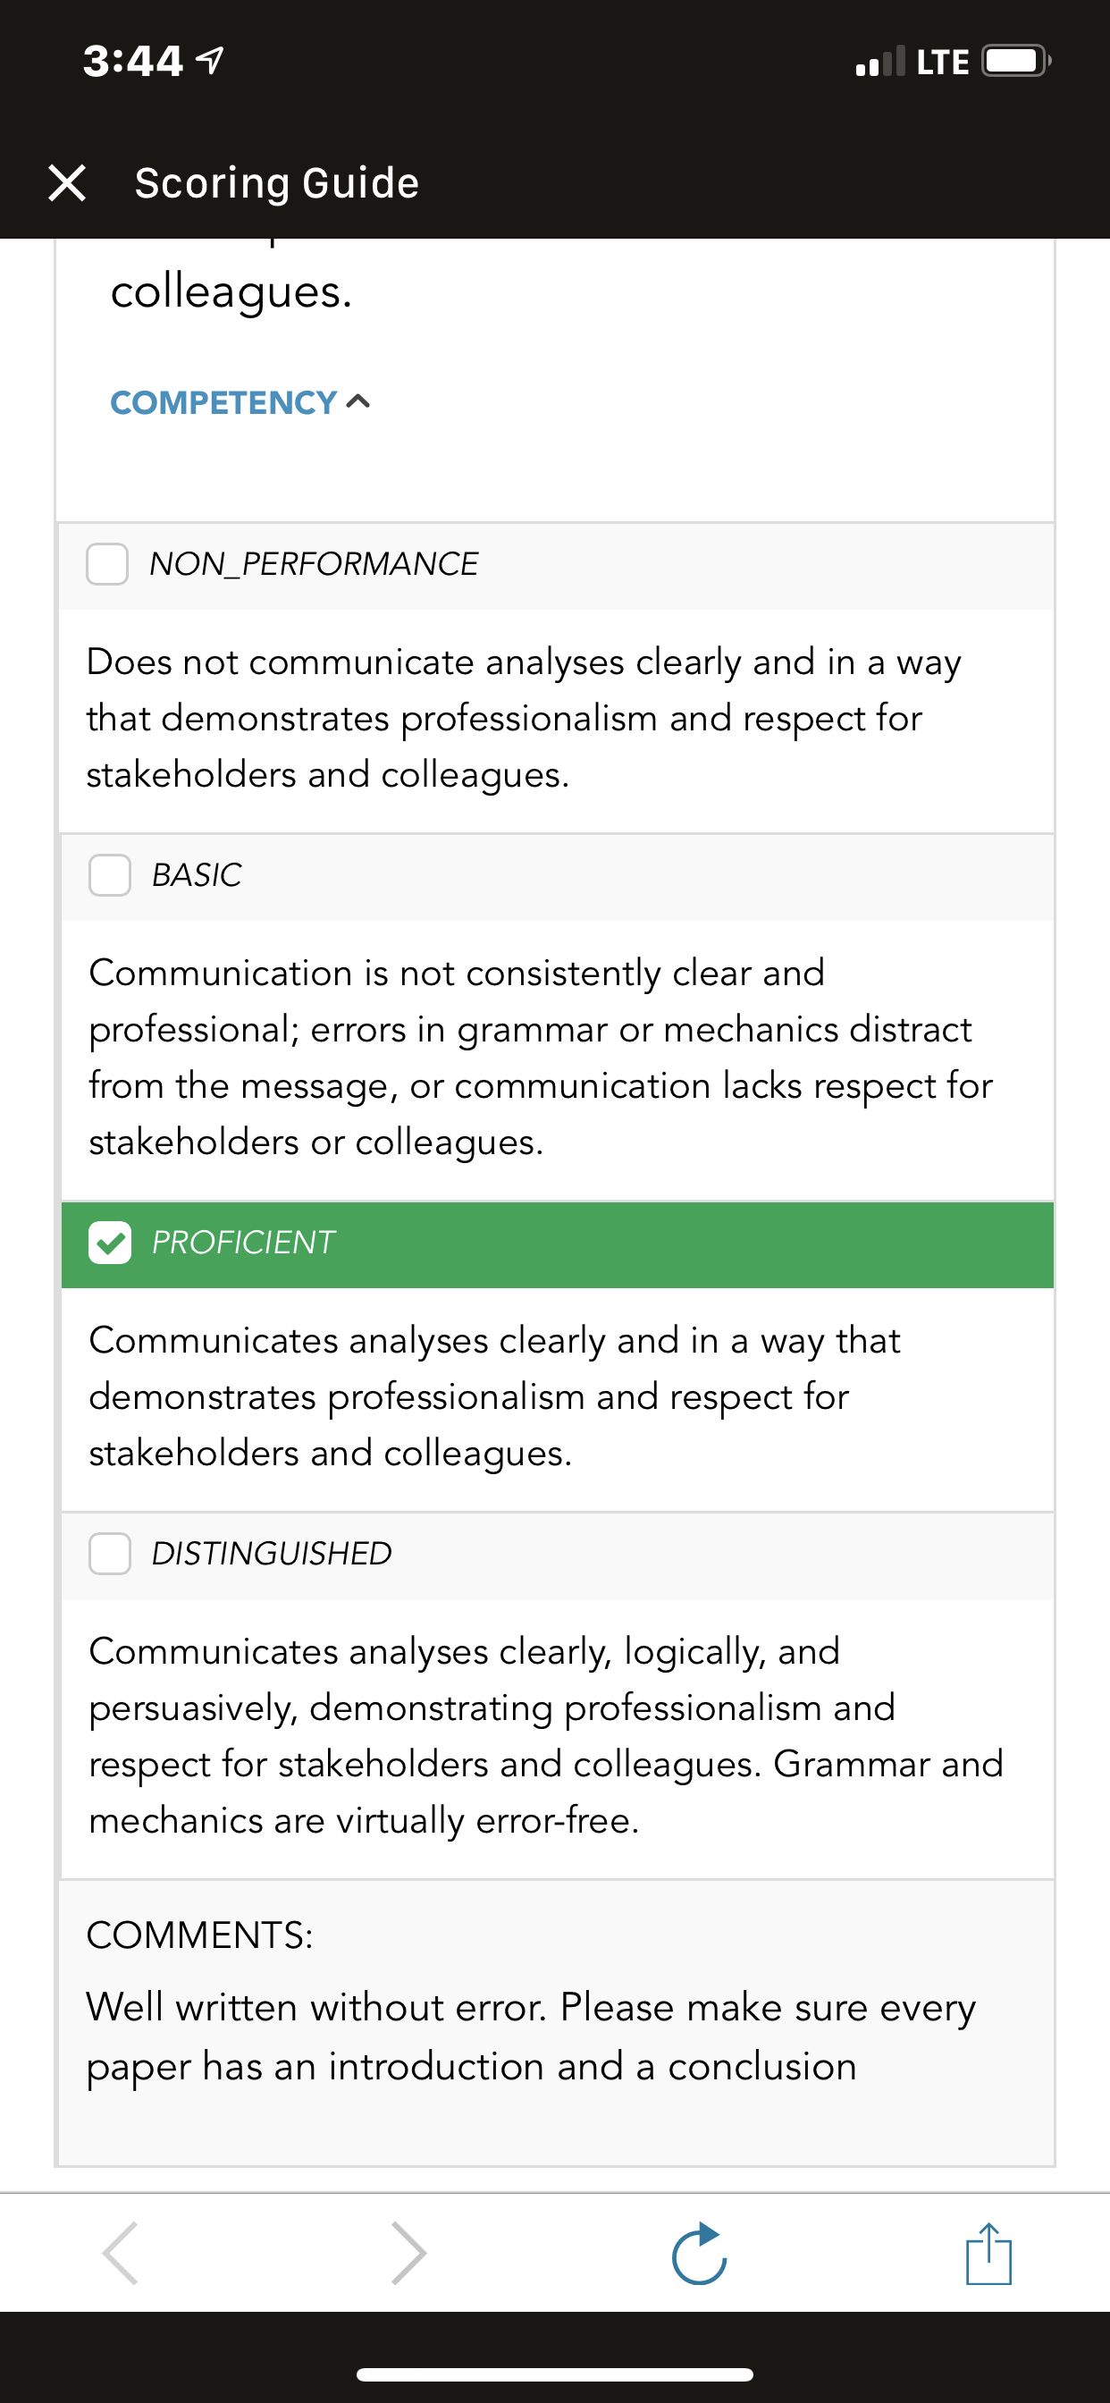Click the chevron next to COMPETENCY
The image size is (1110, 2403).
(x=358, y=402)
